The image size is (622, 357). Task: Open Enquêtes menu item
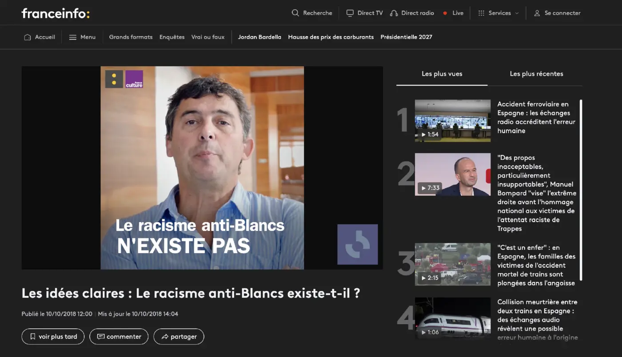click(172, 37)
